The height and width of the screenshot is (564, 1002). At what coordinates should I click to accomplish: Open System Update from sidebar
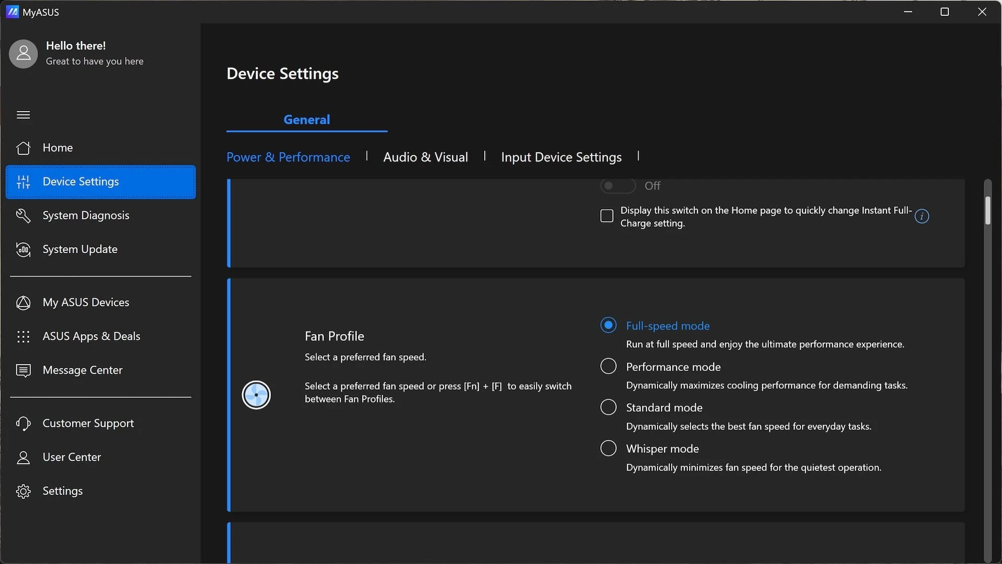pyautogui.click(x=101, y=249)
